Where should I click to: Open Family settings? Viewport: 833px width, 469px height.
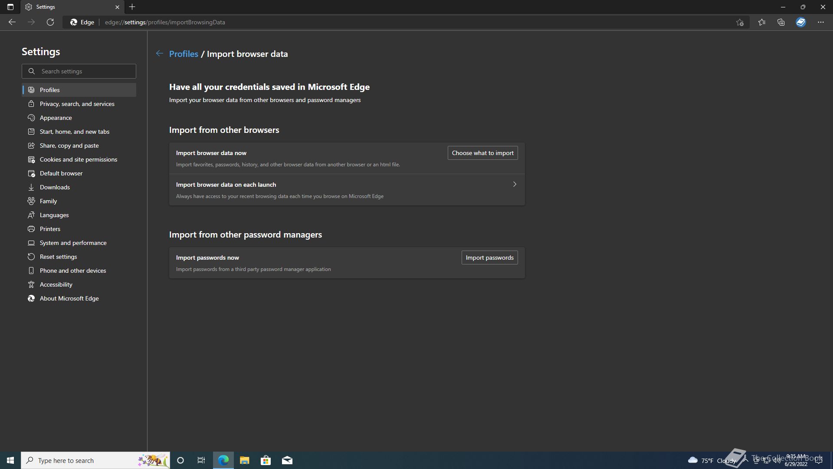click(x=79, y=201)
